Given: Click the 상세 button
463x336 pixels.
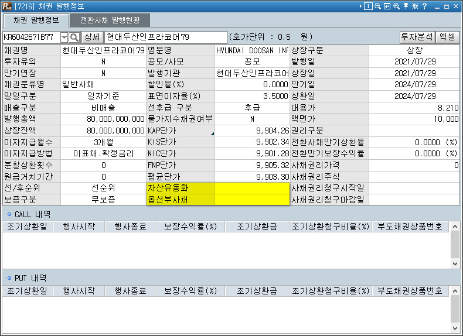Looking at the screenshot, I should 92,37.
